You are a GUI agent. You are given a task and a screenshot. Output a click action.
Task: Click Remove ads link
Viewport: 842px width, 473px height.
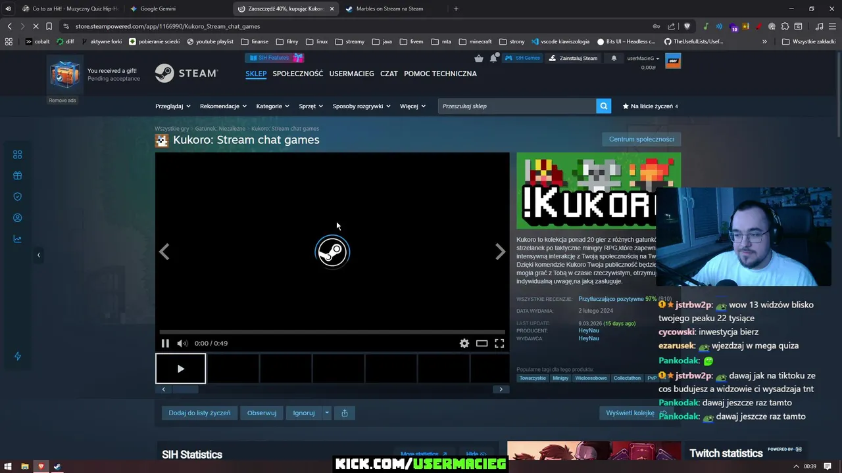click(62, 101)
